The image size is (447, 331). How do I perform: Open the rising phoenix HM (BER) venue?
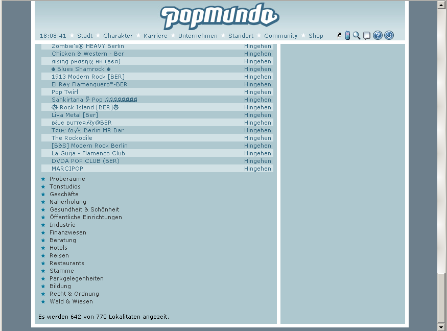coord(86,61)
